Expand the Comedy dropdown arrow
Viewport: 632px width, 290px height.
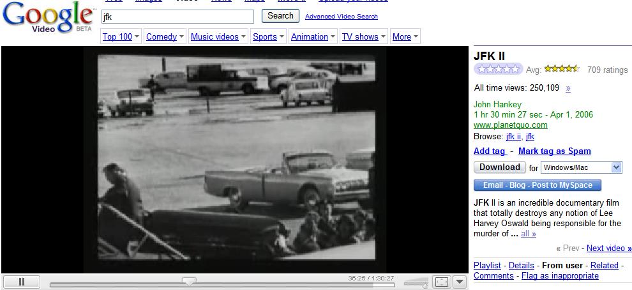(182, 36)
